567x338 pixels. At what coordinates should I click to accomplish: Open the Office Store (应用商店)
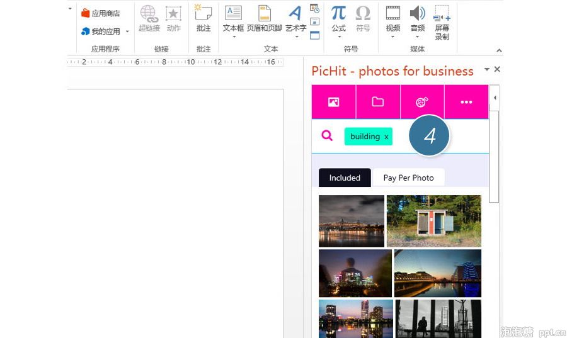point(101,13)
